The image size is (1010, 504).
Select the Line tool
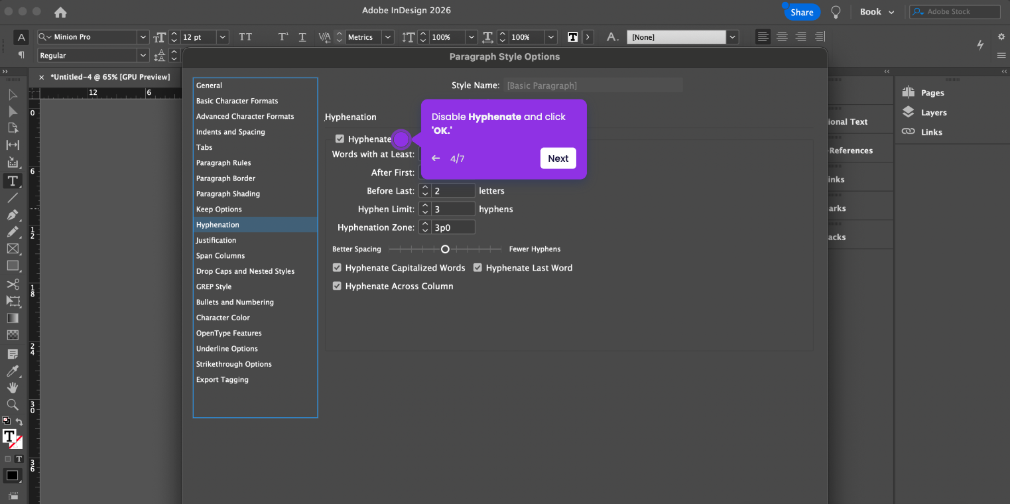pyautogui.click(x=13, y=198)
